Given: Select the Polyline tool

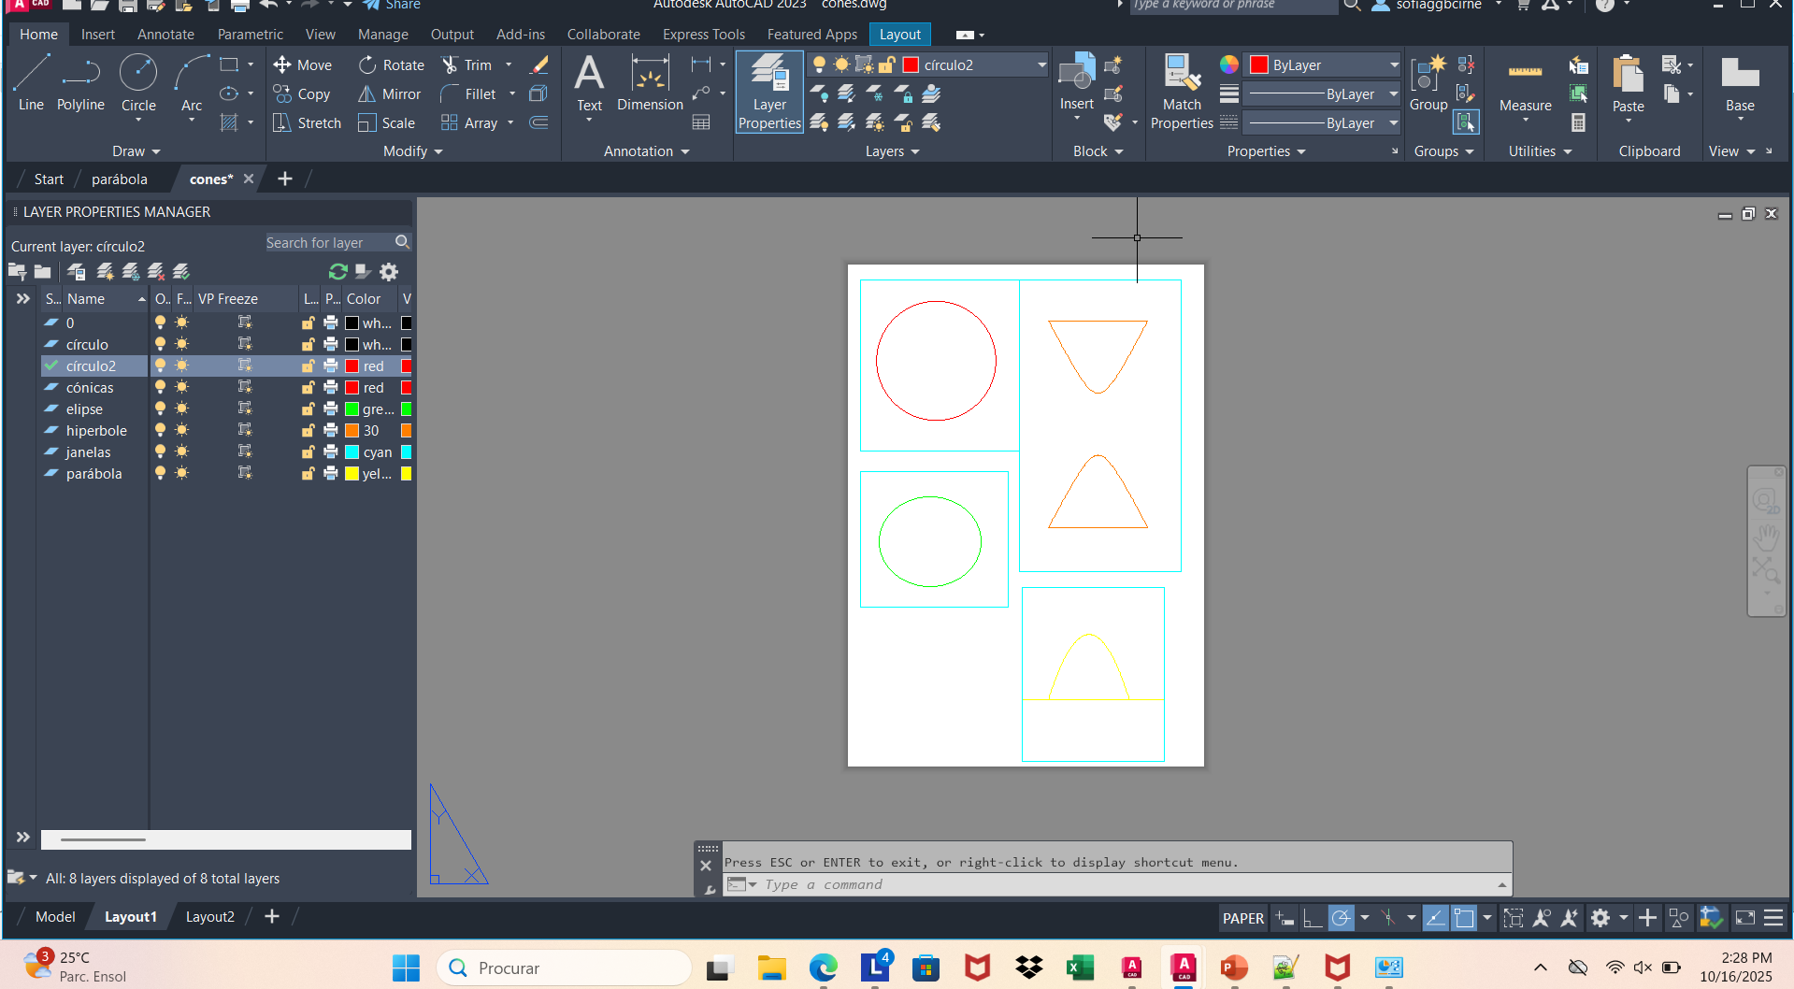Looking at the screenshot, I should [x=80, y=82].
